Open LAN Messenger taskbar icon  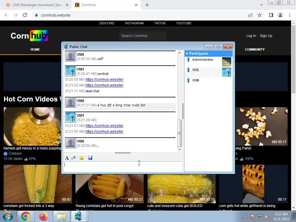79,216
